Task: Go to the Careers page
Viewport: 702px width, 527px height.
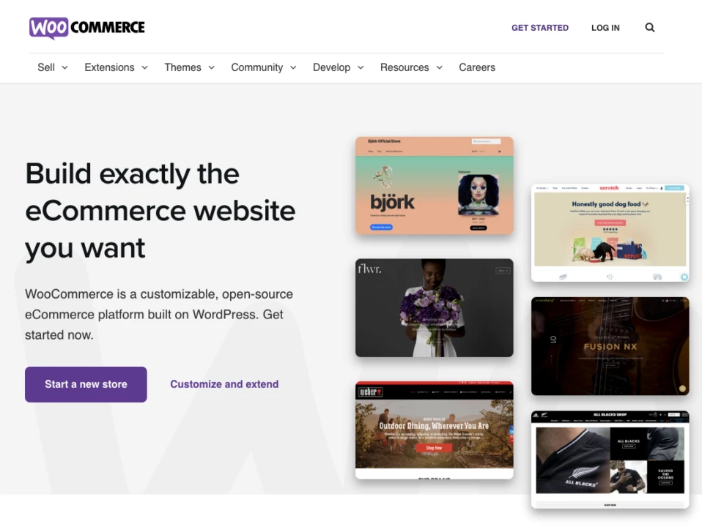Action: pos(477,67)
